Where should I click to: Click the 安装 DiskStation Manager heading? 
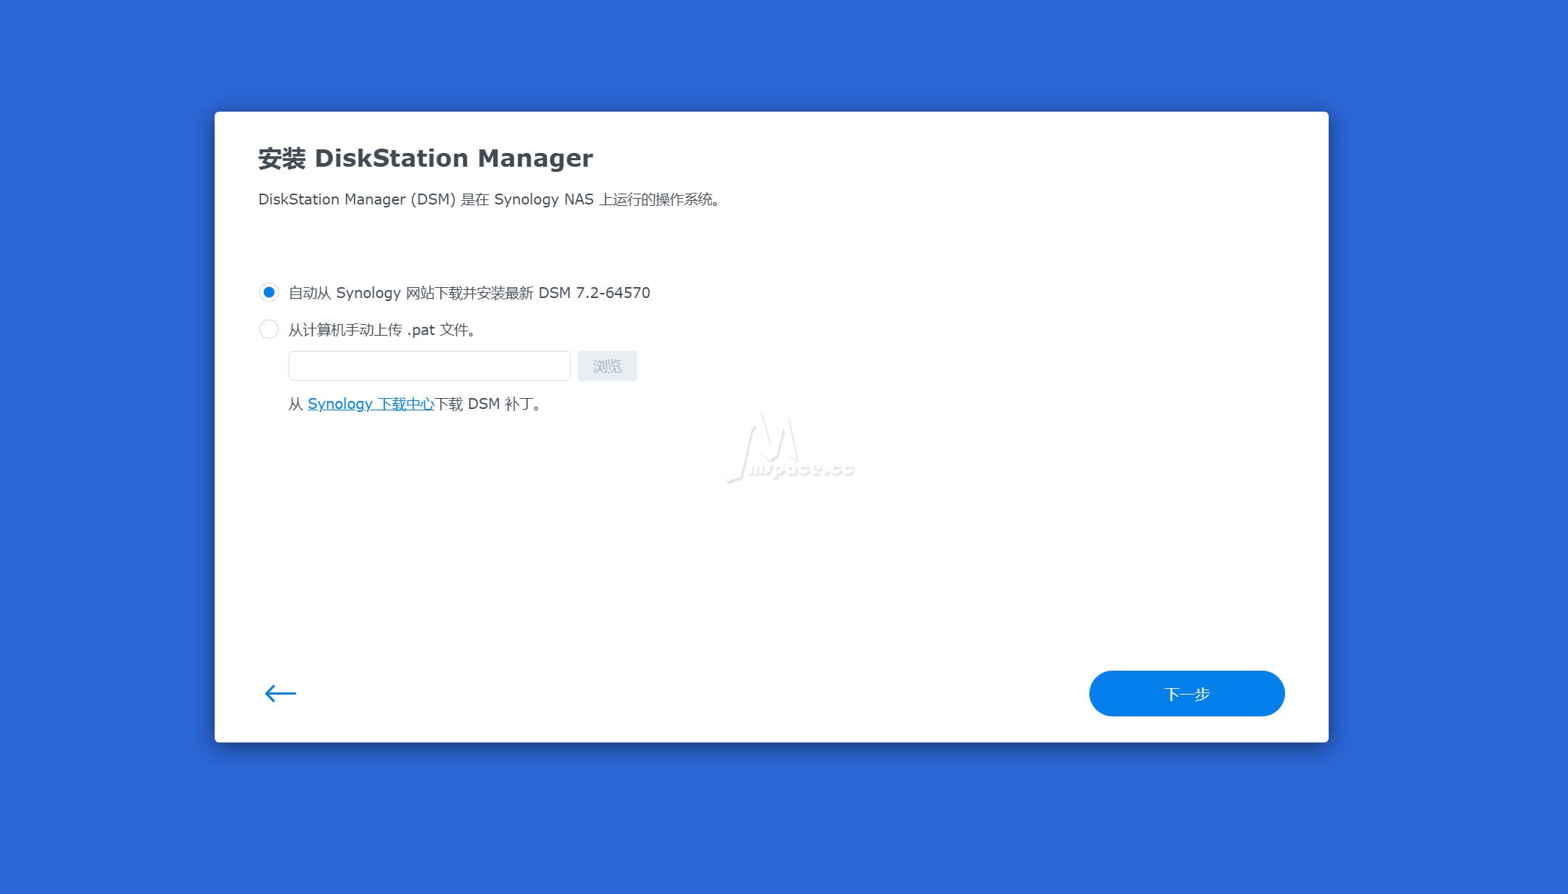click(426, 158)
